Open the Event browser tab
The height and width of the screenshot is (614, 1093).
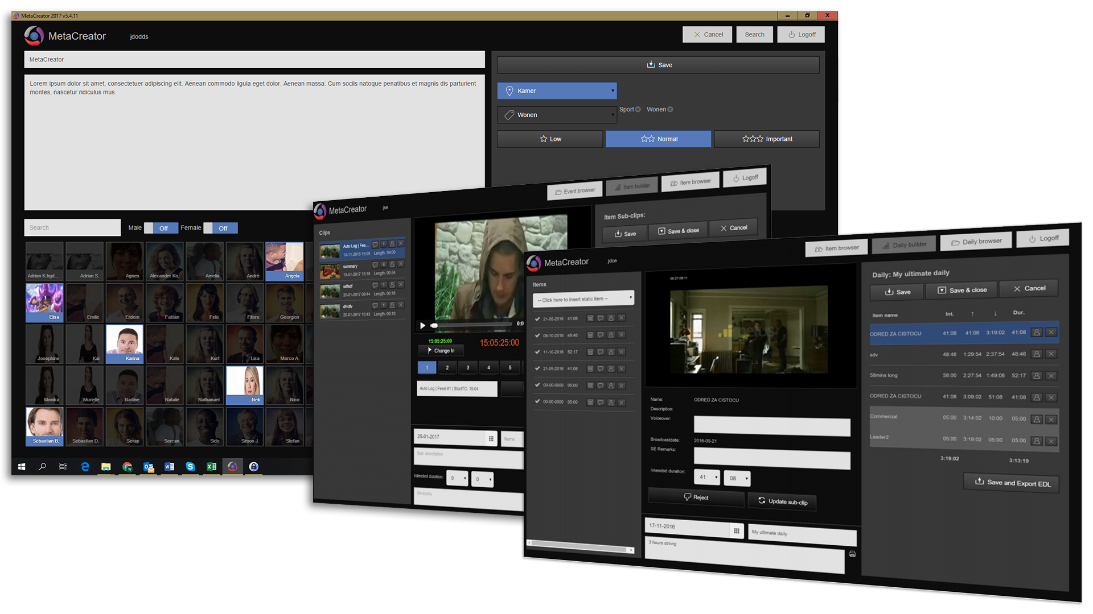click(574, 191)
